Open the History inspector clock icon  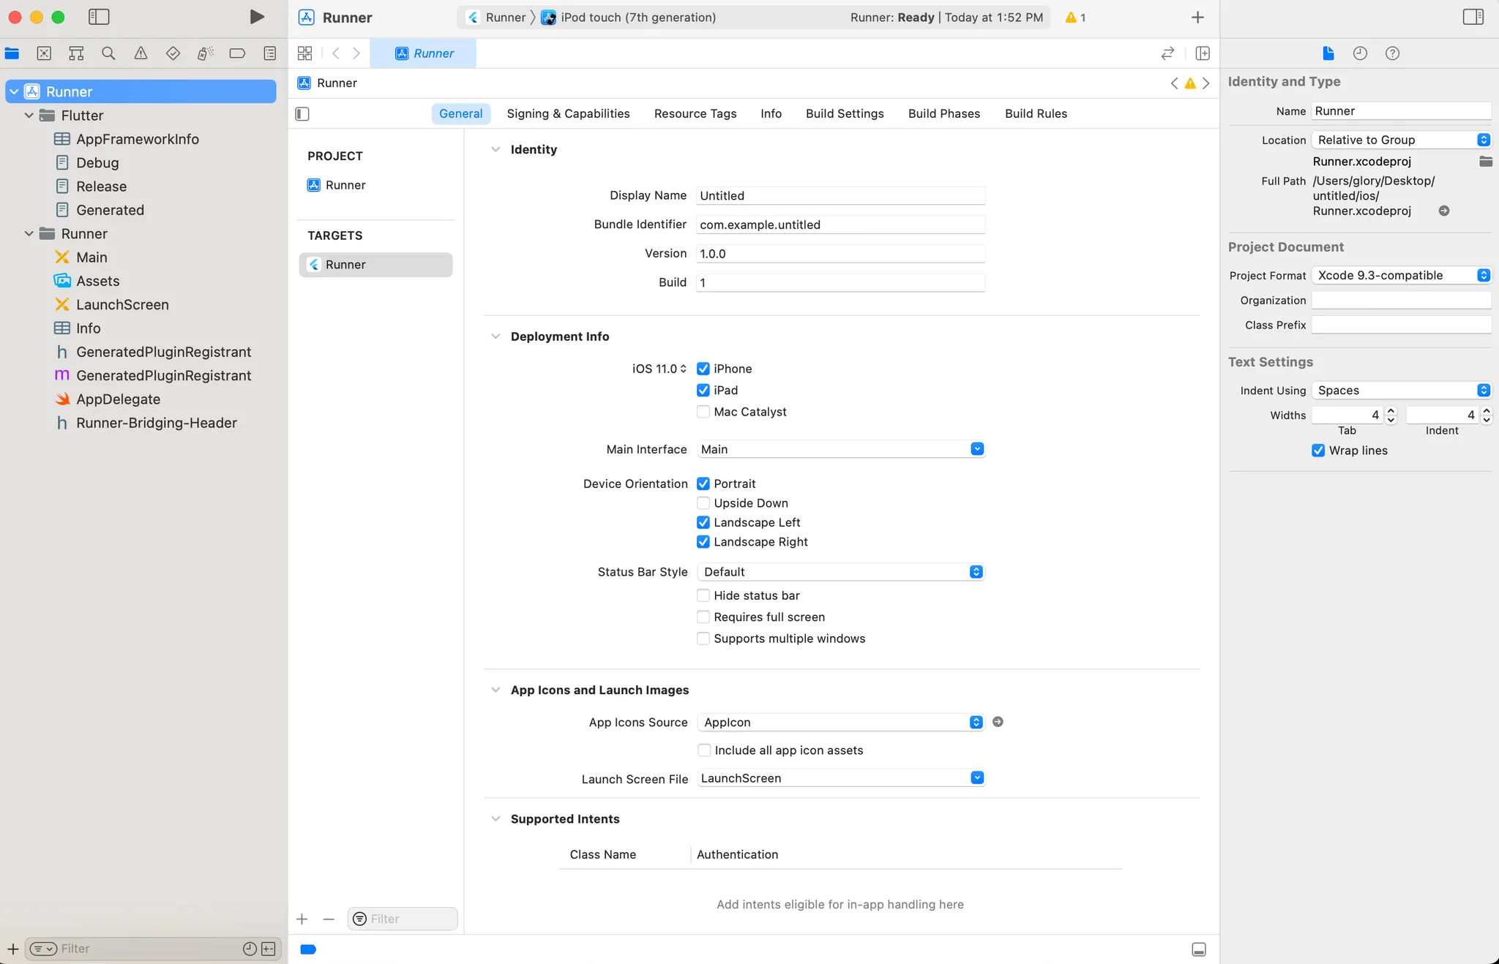click(1360, 53)
